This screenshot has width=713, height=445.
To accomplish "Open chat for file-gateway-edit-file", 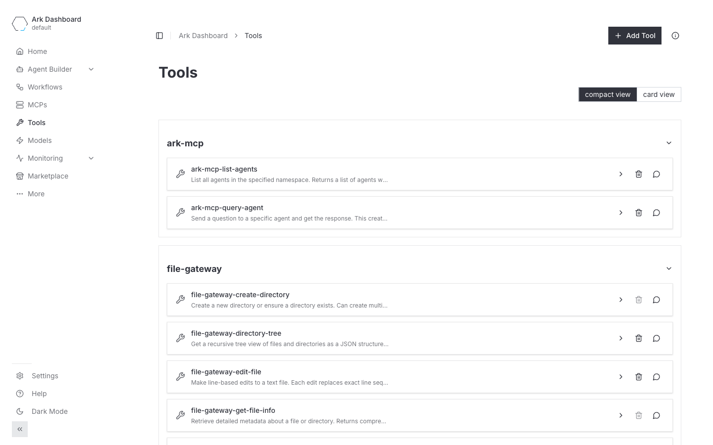I will 657,377.
